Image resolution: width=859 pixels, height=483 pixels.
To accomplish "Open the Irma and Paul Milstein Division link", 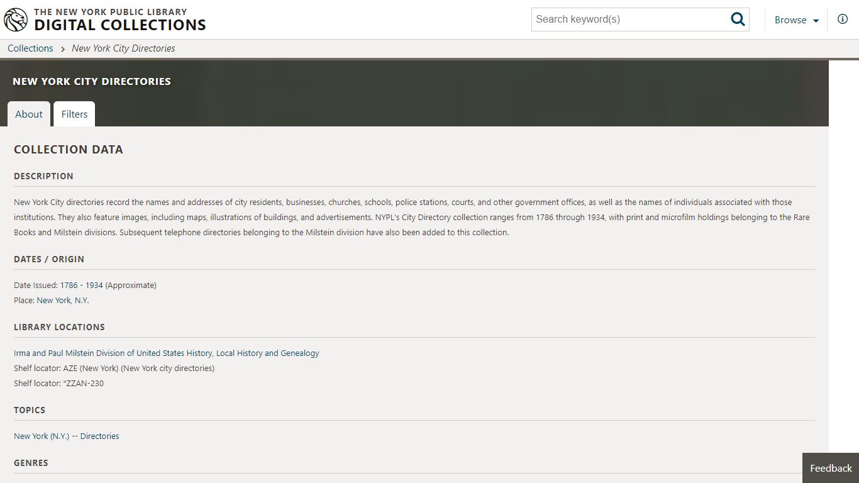I will (x=167, y=353).
